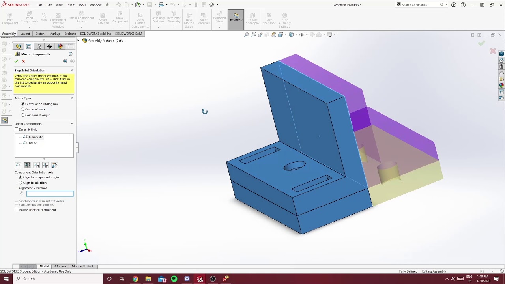Select fourth mirror orientation icon button

45,165
